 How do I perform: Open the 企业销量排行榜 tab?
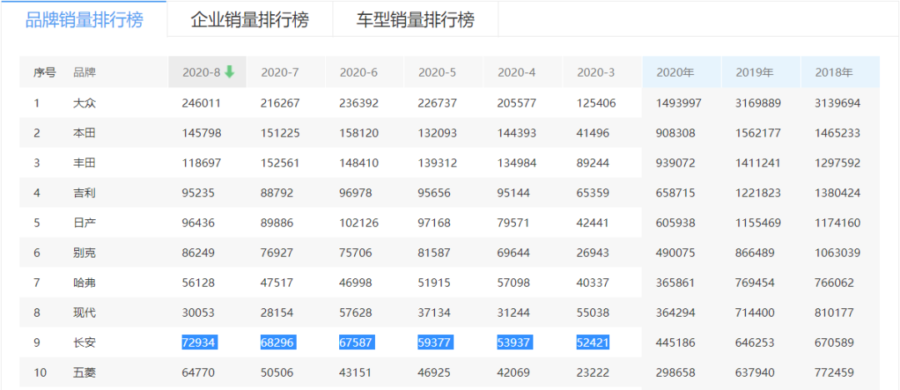tap(250, 19)
